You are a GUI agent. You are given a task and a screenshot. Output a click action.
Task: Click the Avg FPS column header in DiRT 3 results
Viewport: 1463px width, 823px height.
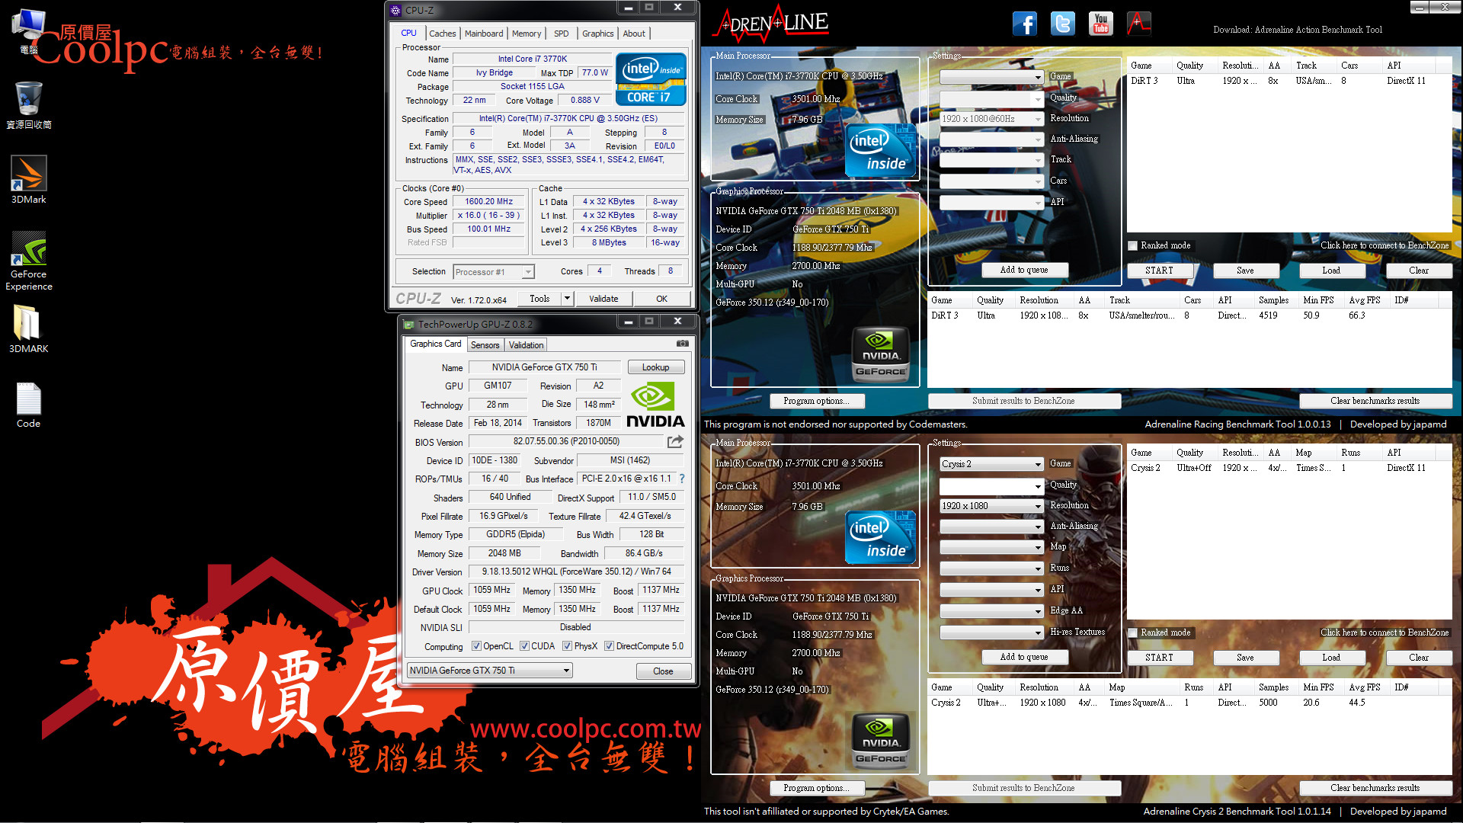pyautogui.click(x=1368, y=300)
